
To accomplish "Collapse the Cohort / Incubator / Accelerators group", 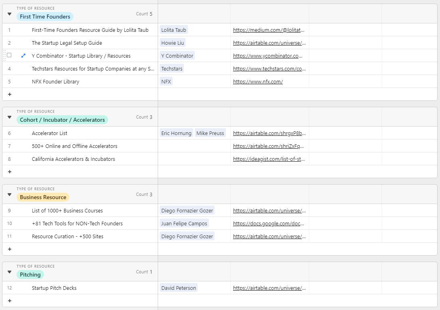I will [9, 117].
